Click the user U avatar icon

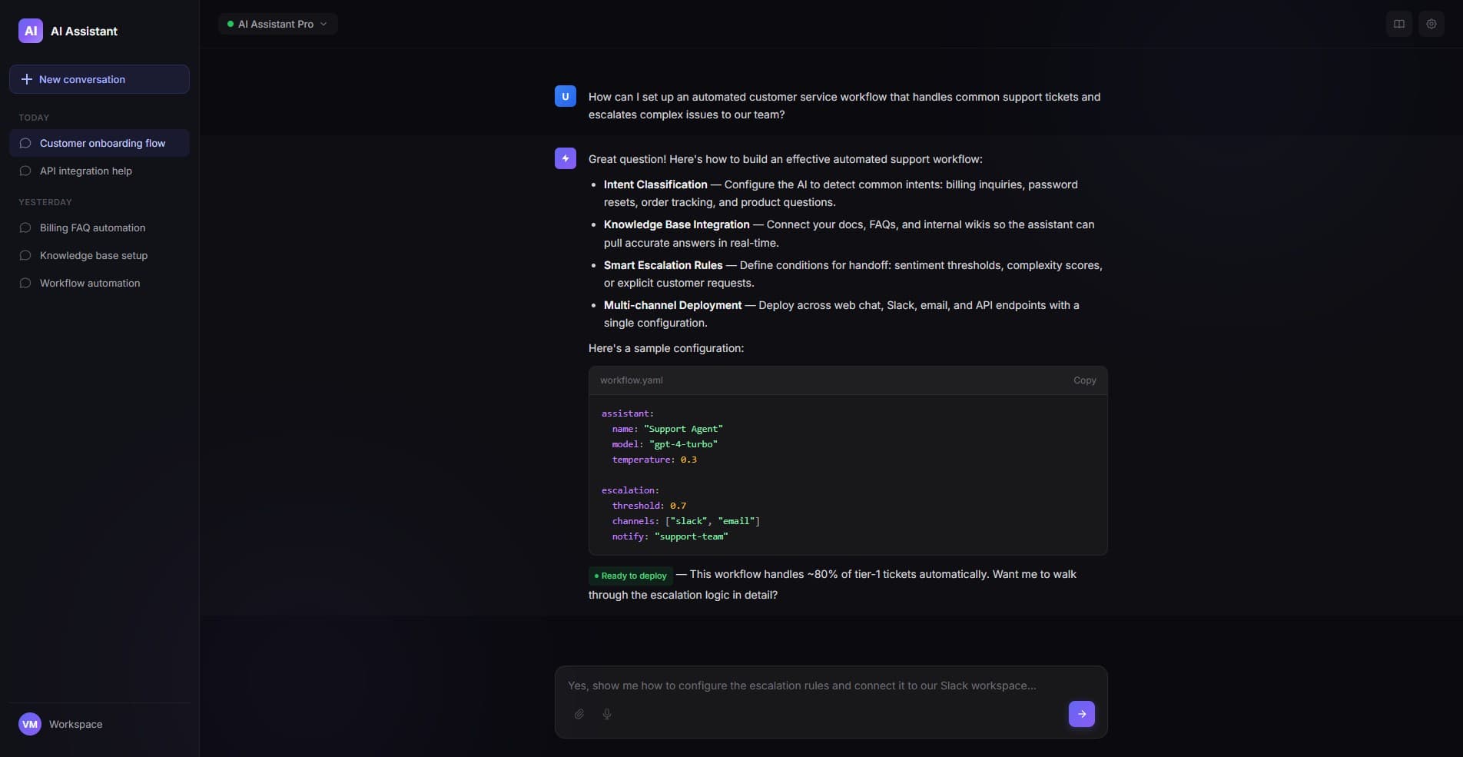point(566,96)
